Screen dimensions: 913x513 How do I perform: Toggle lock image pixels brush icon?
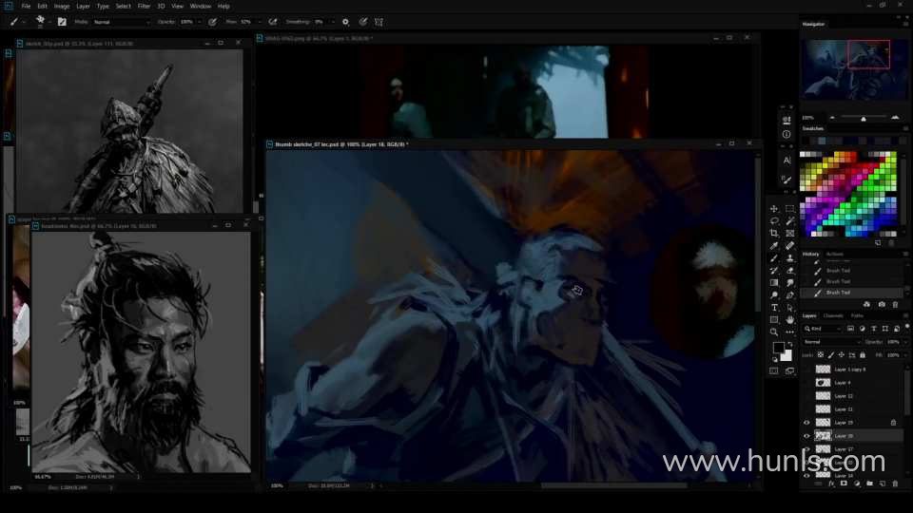coord(831,354)
